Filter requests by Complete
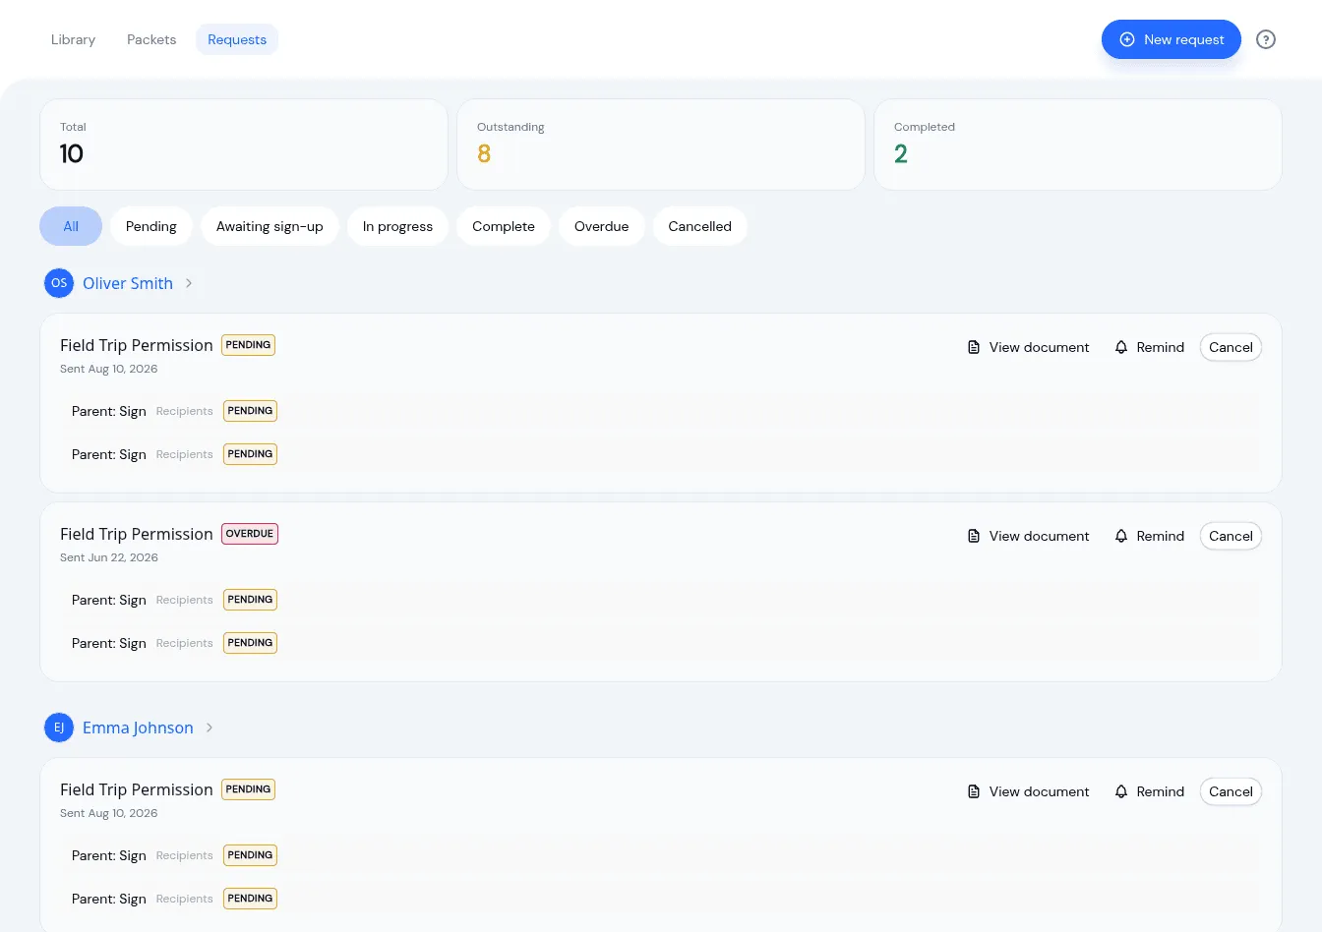The image size is (1322, 932). (x=504, y=226)
